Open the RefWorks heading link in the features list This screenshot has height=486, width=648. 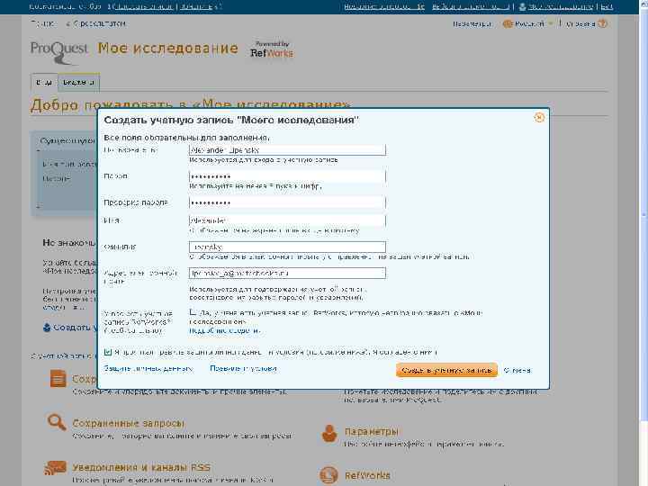point(367,476)
